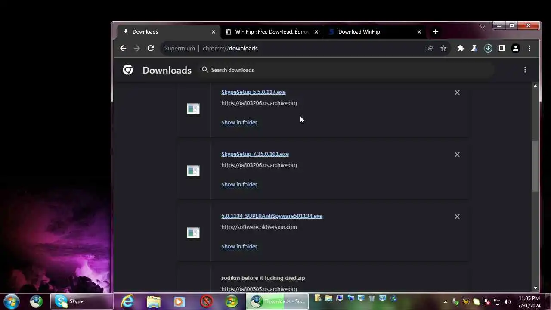This screenshot has width=551, height=310.
Task: Click the 'sodikm before it fucking died.zip' entry
Action: 263,278
